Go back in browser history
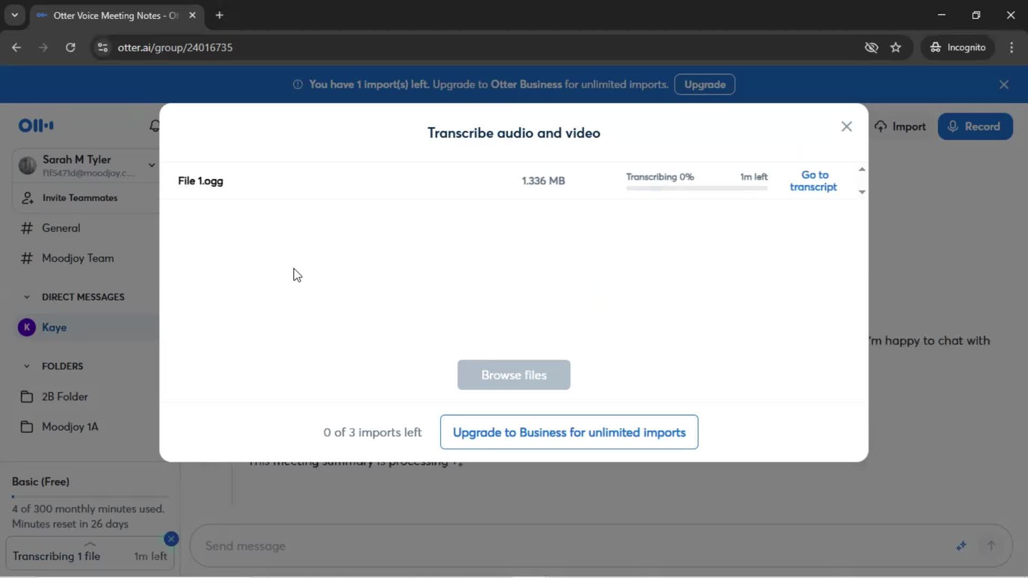This screenshot has height=578, width=1028. pos(17,48)
